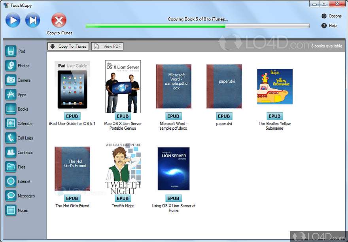
Task: Click '8 books available.' status text
Action: (327, 46)
